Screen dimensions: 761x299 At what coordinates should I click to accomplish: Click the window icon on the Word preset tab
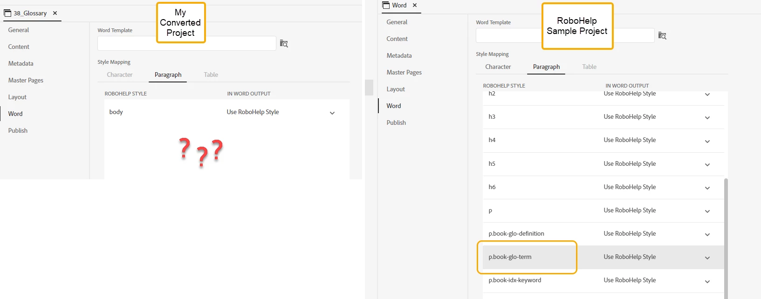pyautogui.click(x=386, y=5)
